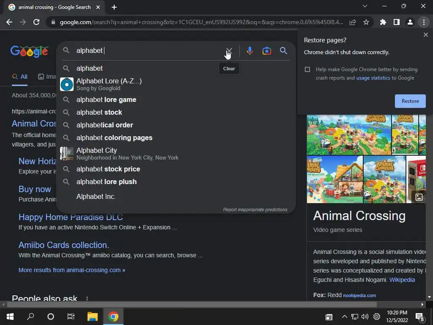The image size is (433, 325).
Task: Select Alphabet City neighborhood suggestion
Action: coord(176,154)
